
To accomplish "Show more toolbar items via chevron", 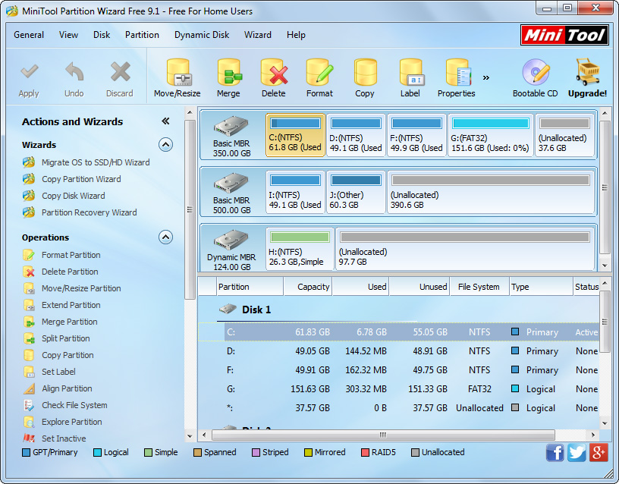I will [485, 77].
